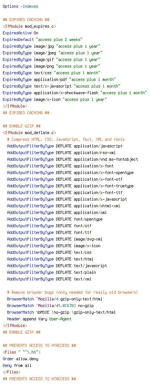This screenshot has height=385, width=150.
Task: Click the 'Remove browser bugs' comment line
Action: (x=73, y=292)
